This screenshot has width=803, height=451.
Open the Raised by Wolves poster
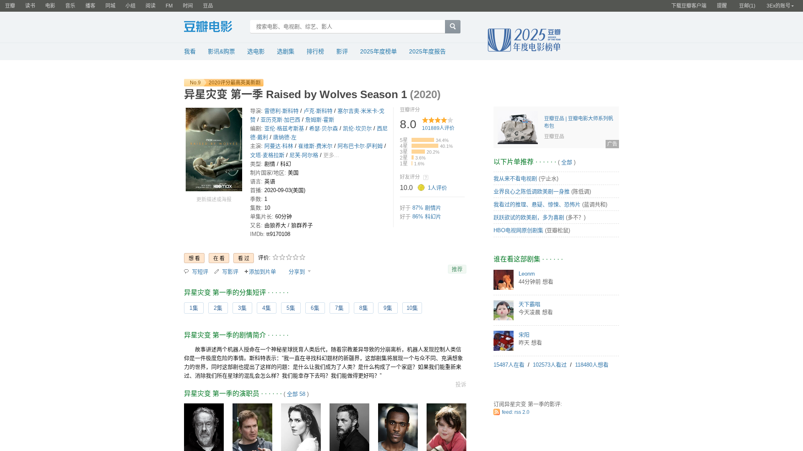pos(214,149)
